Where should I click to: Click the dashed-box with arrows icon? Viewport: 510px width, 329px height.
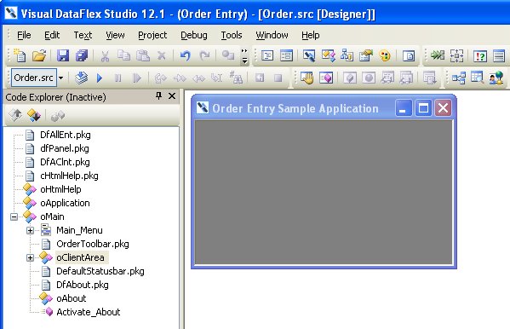pyautogui.click(x=456, y=55)
